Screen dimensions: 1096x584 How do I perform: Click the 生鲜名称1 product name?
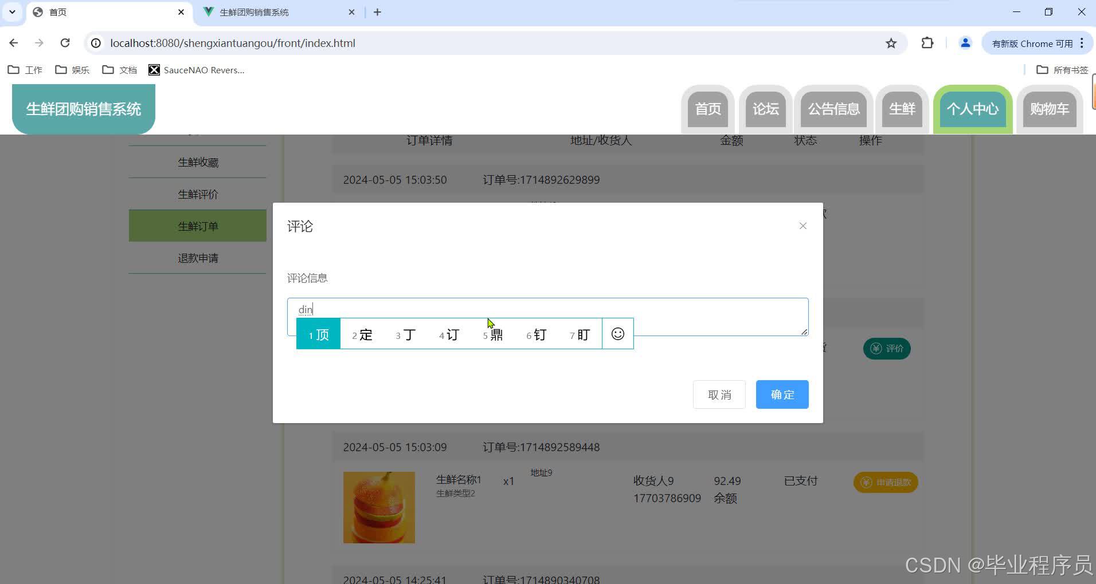pyautogui.click(x=459, y=479)
